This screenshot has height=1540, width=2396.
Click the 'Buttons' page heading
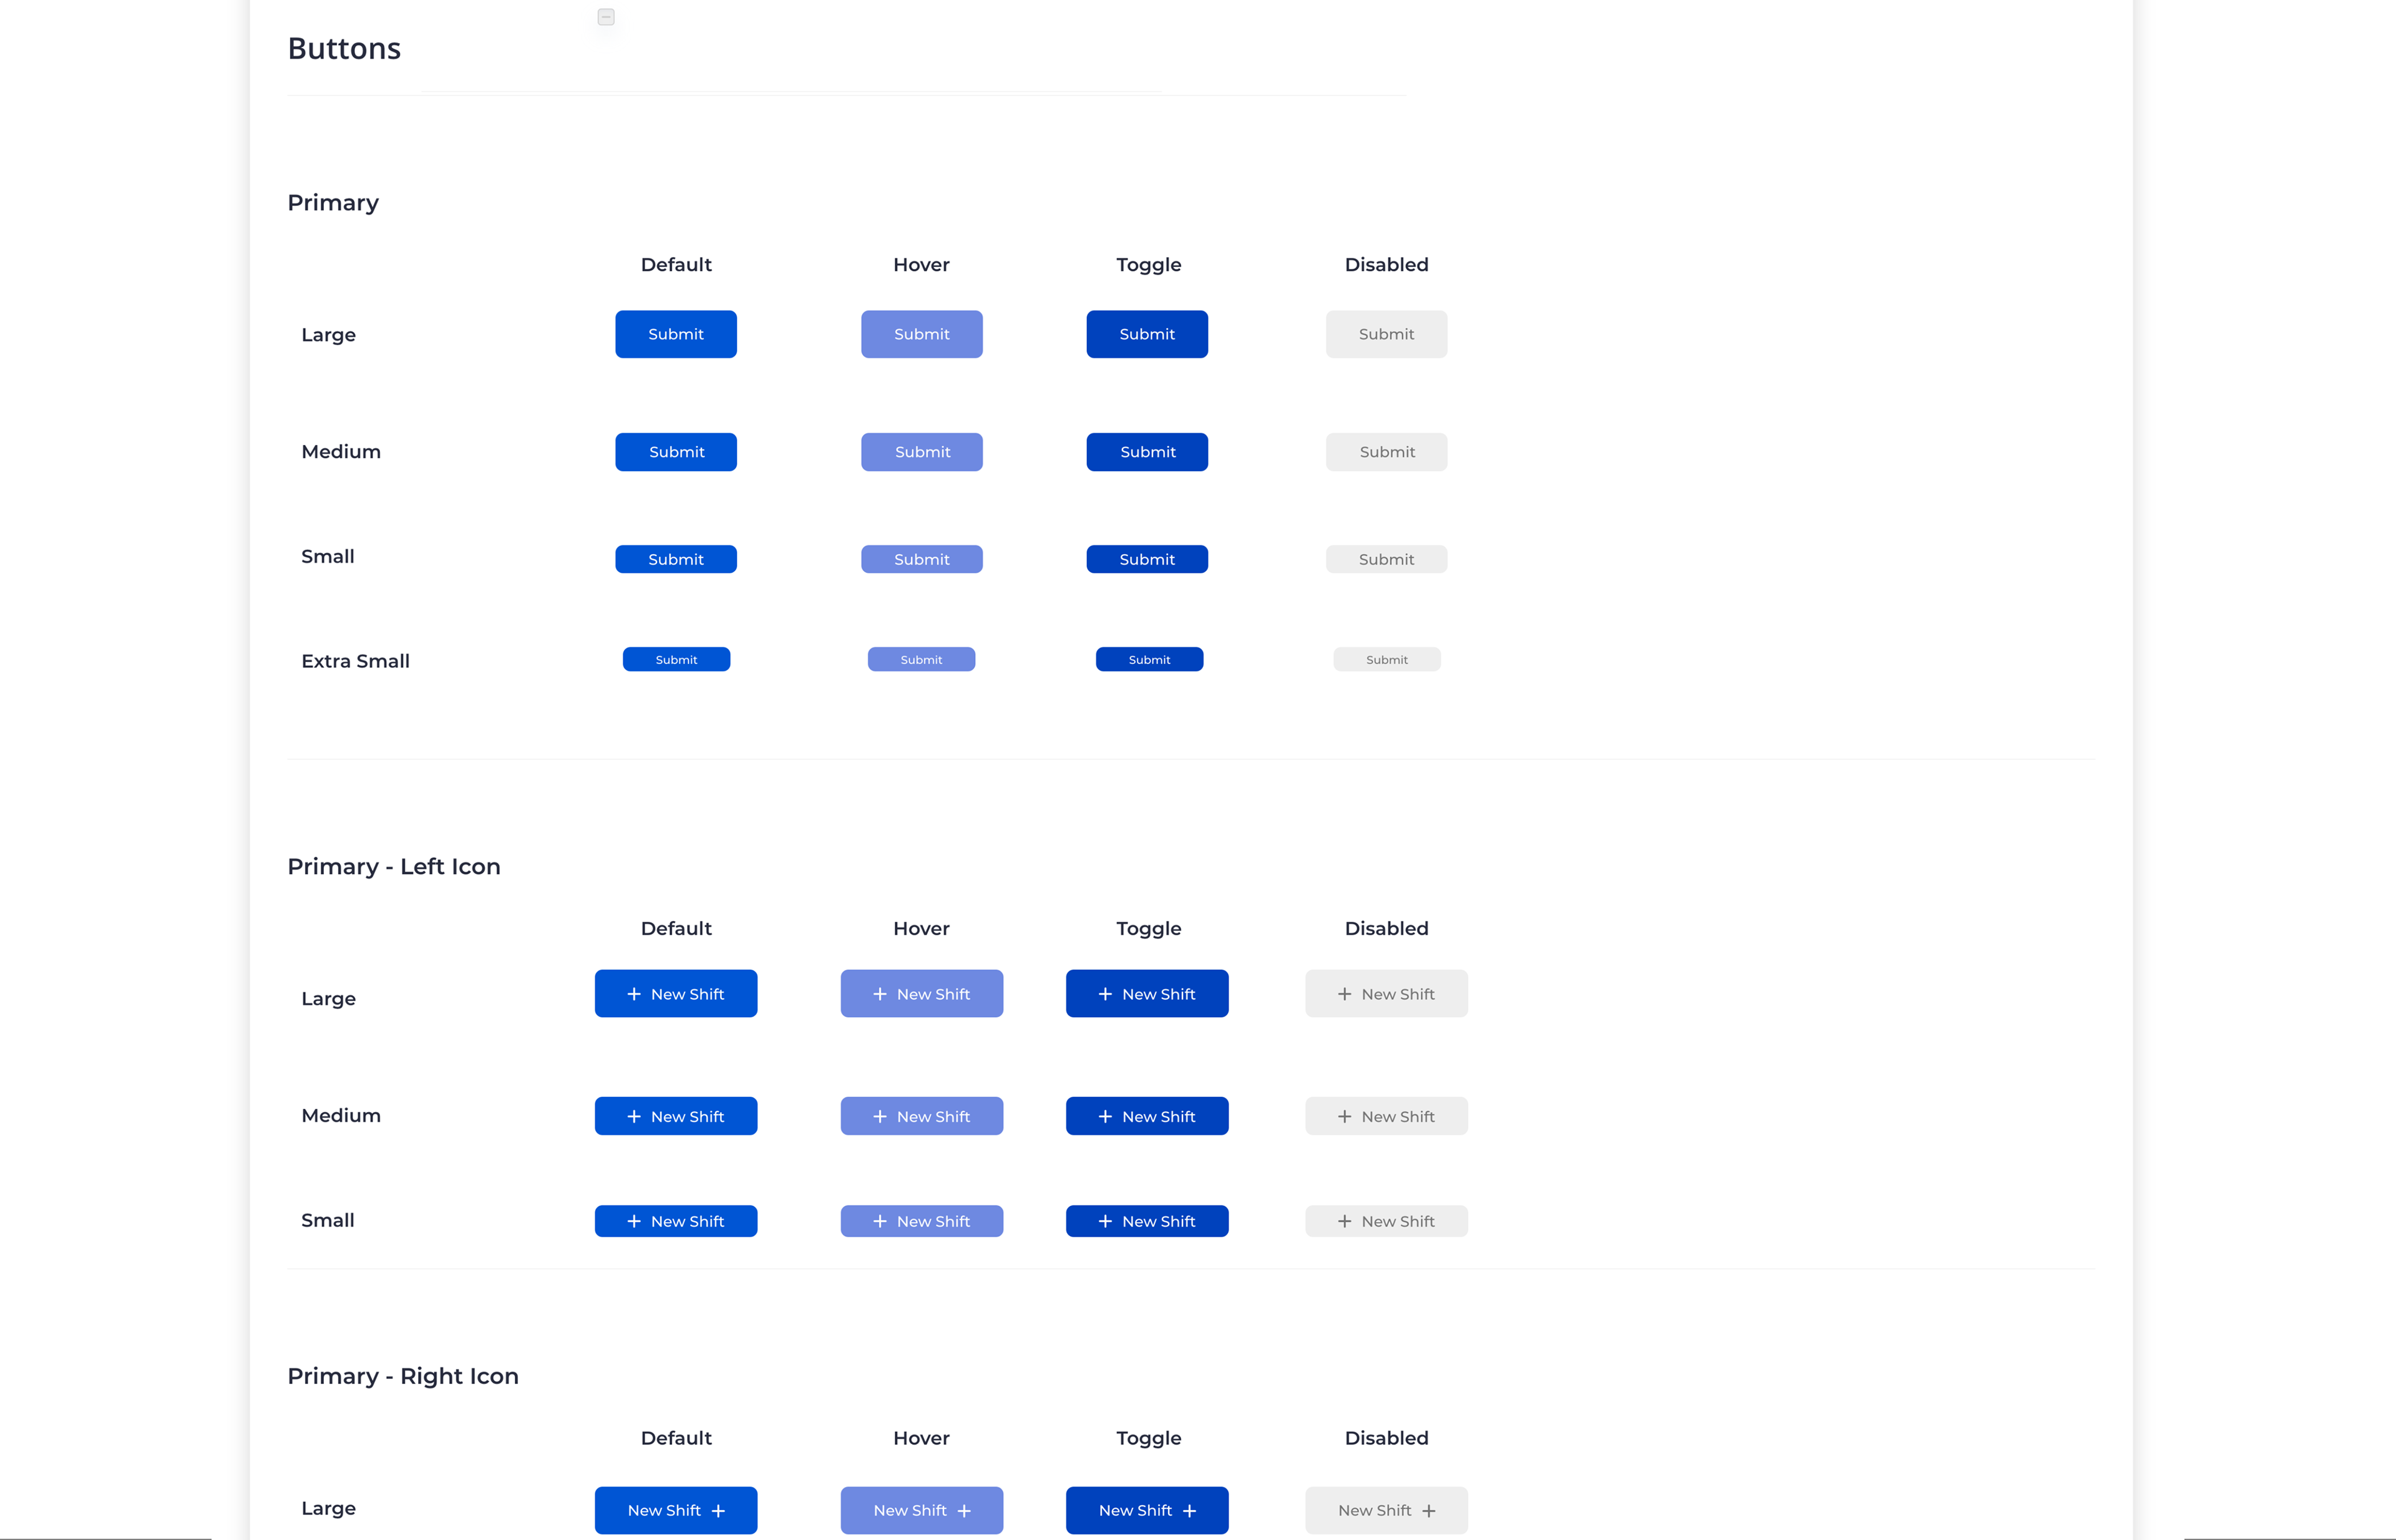(344, 48)
